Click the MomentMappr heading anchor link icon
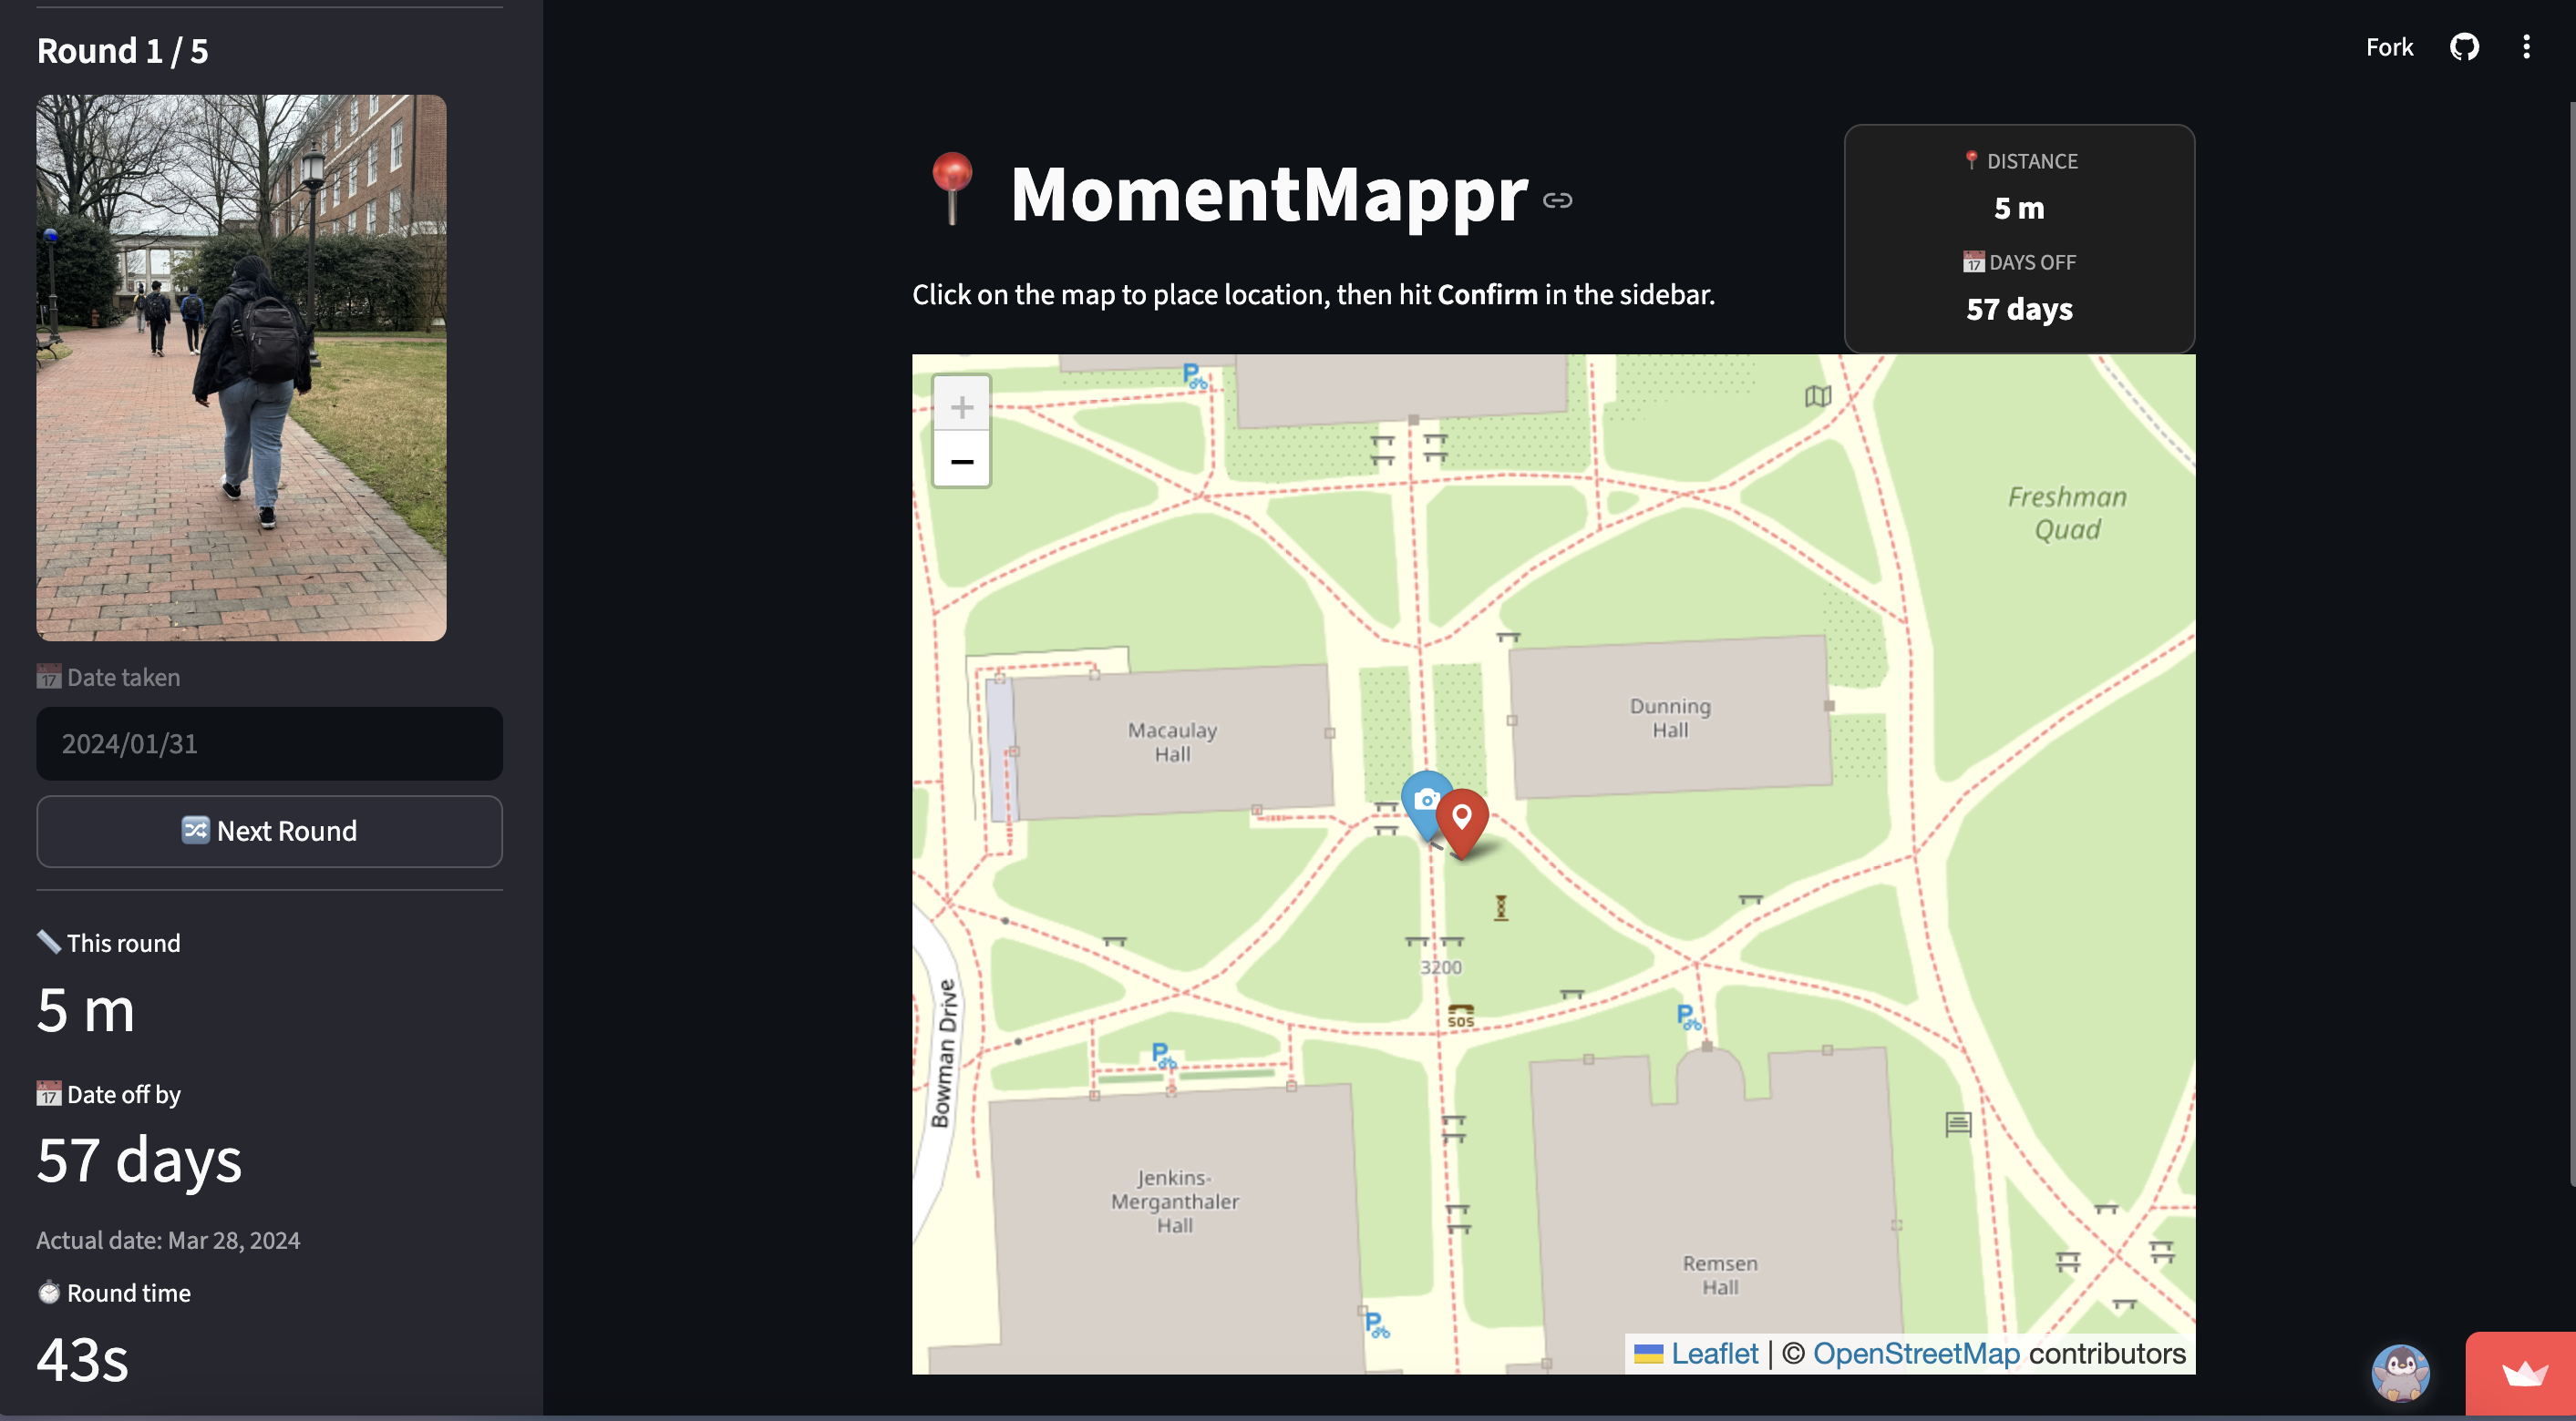2576x1421 pixels. click(x=1557, y=199)
